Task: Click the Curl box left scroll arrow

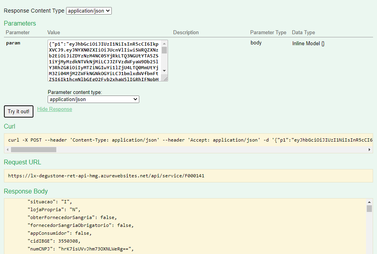Action: point(7,149)
